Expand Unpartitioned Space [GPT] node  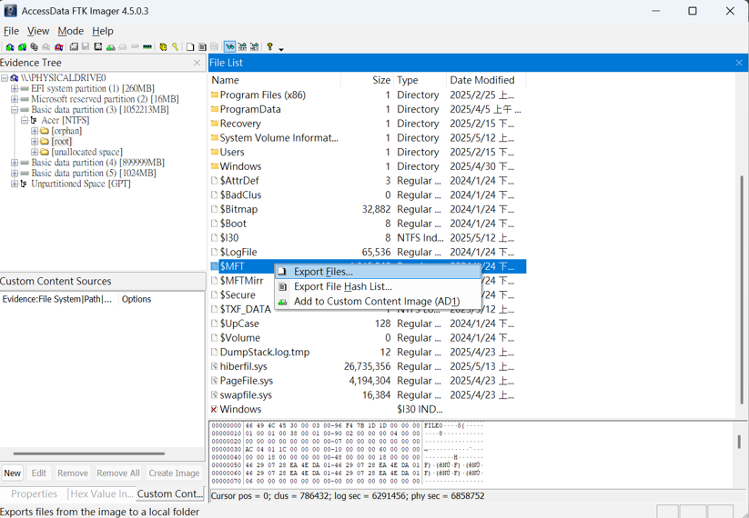(15, 184)
